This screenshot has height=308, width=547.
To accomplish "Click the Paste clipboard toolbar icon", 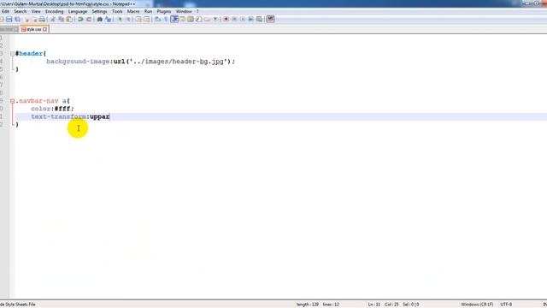I will tap(69, 19).
